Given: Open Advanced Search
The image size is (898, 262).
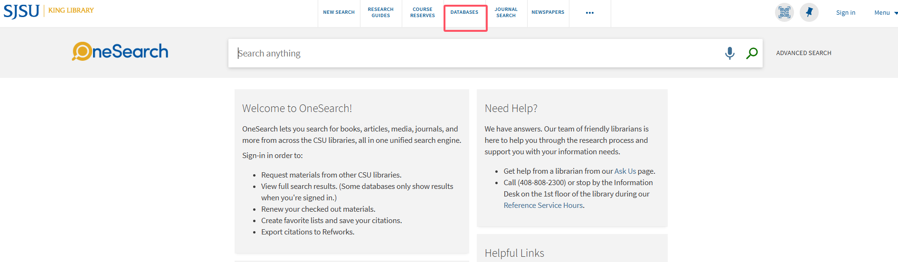Looking at the screenshot, I should pos(803,53).
